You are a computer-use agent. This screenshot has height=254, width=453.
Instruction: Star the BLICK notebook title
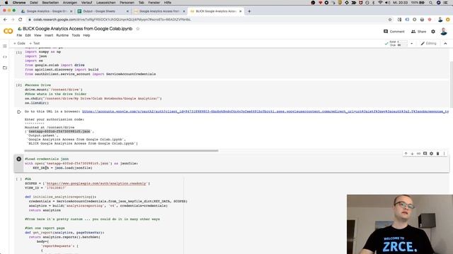pos(138,29)
